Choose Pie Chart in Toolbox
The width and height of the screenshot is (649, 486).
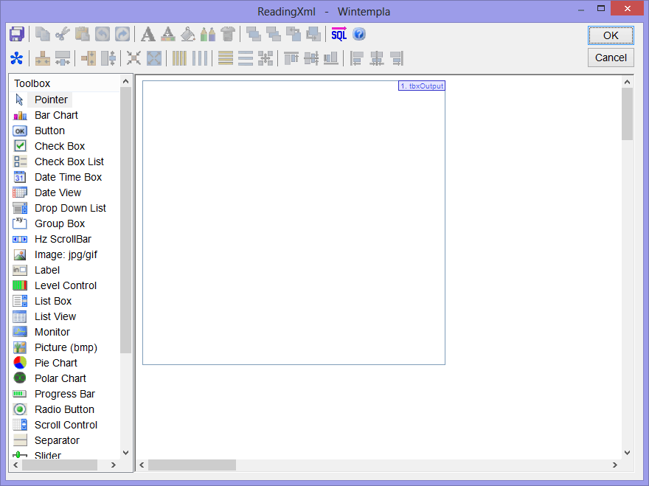(56, 363)
